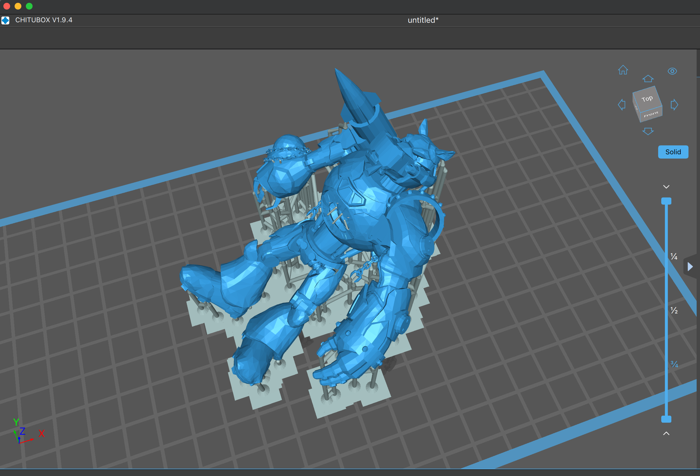The image size is (700, 476).
Task: Rotate view left using the left arrow
Action: pos(621,105)
